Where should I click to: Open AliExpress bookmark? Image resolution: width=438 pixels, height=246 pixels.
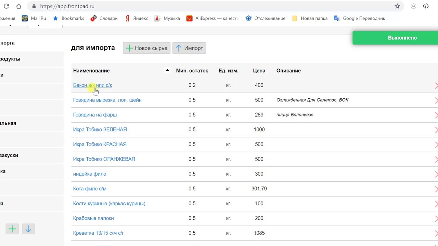point(212,18)
